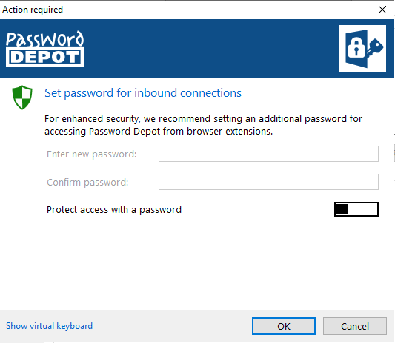Viewport: 395px width, 343px height.
Task: Click the Set password for inbound connections heading
Action: (143, 93)
